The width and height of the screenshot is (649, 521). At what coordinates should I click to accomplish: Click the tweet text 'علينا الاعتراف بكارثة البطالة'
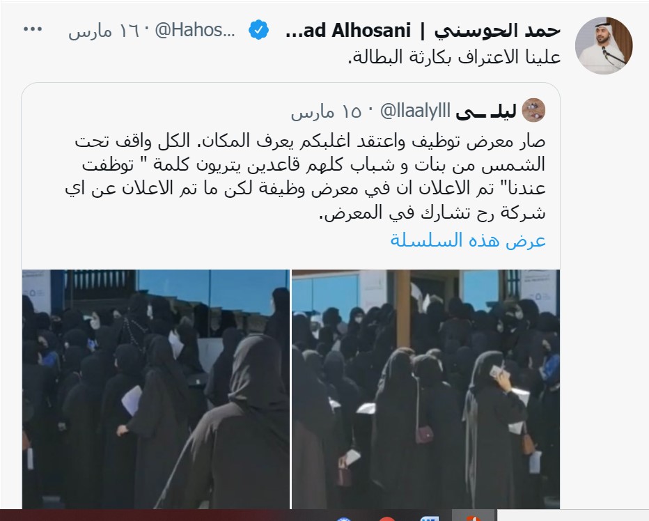[454, 57]
